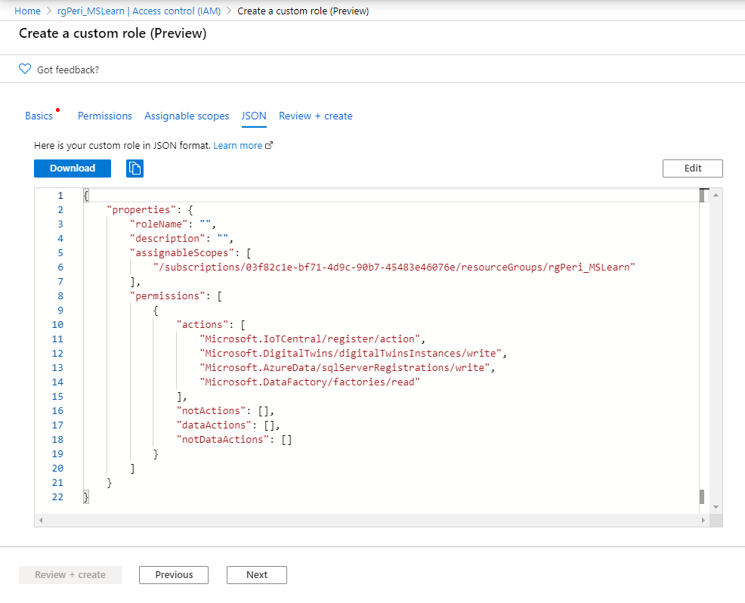Click the "permissions" key line
This screenshot has width=745, height=603.
point(176,296)
